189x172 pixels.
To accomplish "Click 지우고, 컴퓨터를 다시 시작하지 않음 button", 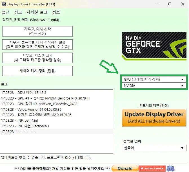I will [x=37, y=44].
